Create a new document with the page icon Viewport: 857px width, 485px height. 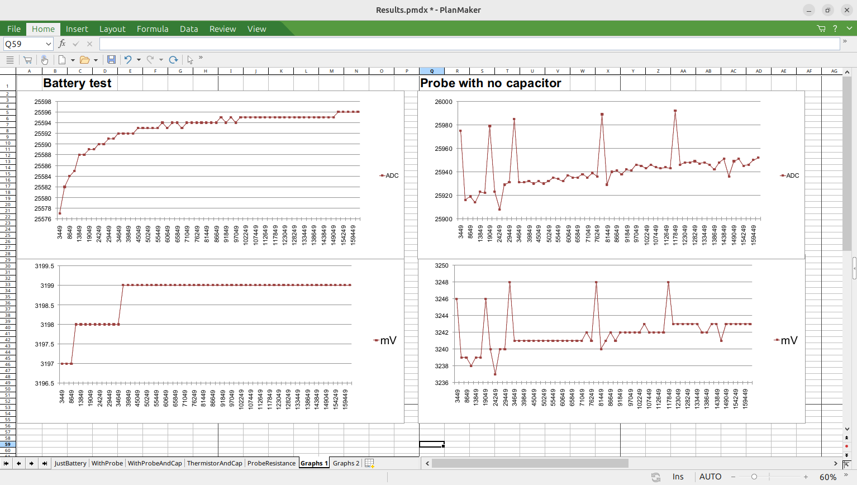(x=62, y=60)
